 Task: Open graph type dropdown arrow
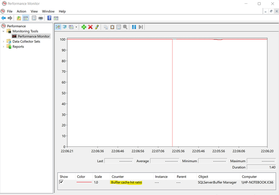pos(76,27)
